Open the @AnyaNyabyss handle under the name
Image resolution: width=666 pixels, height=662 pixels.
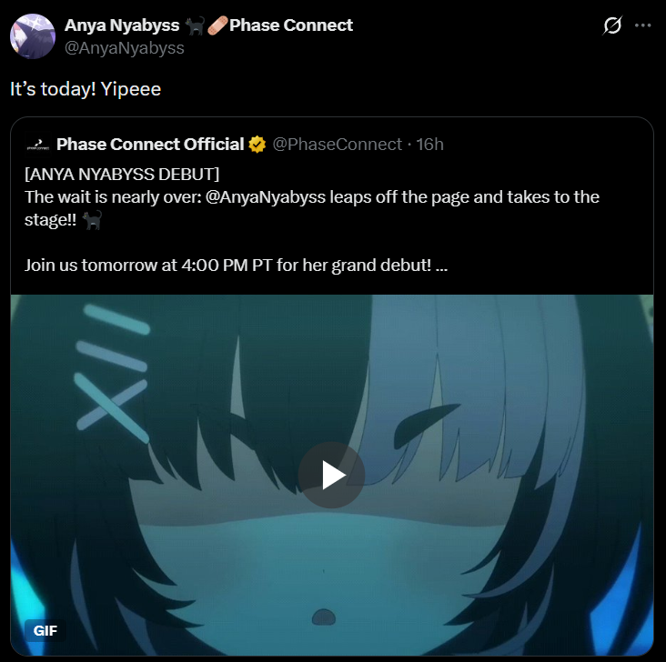[125, 48]
